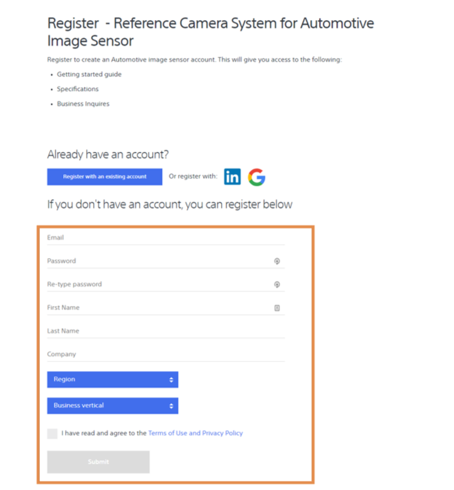Click Register with an existing account
454x490 pixels.
tap(105, 177)
